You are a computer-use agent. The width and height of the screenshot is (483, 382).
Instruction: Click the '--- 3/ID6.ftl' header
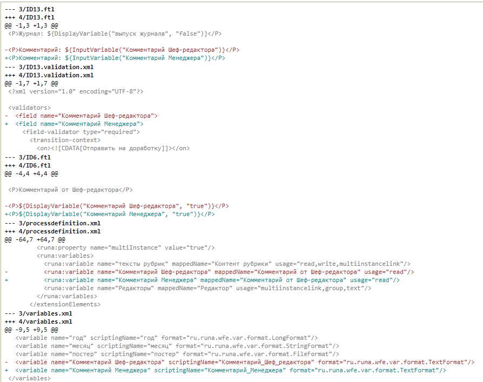point(28,157)
